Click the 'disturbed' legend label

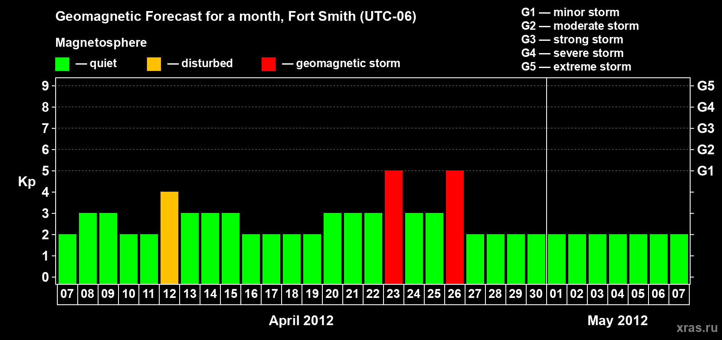click(x=207, y=63)
